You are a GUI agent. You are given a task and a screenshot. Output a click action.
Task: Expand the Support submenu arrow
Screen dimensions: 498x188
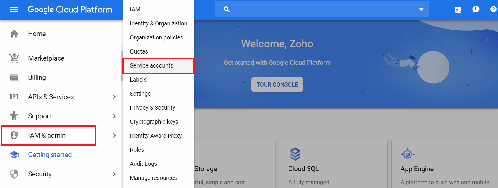[114, 116]
